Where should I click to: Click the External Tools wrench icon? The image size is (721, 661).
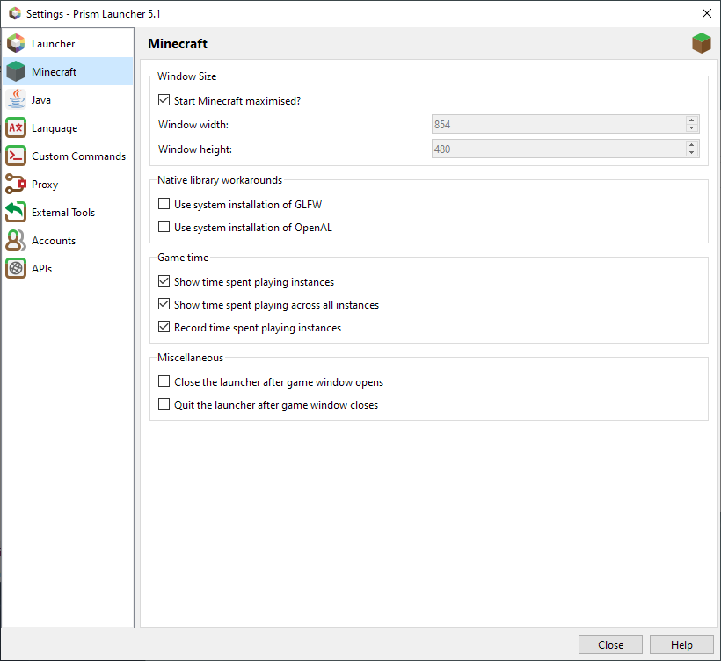(16, 212)
